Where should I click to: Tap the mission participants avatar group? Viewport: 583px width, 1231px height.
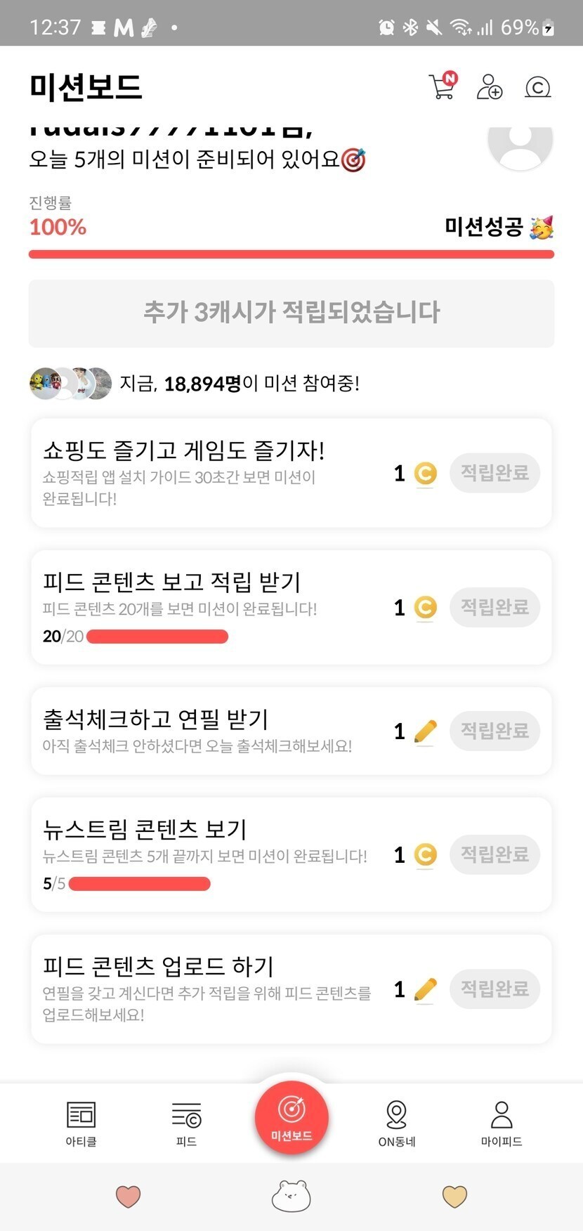tap(70, 384)
